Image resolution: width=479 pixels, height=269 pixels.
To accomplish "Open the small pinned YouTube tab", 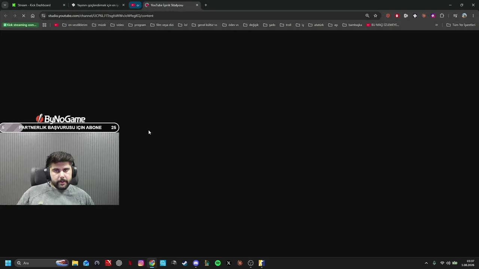I will coord(135,5).
